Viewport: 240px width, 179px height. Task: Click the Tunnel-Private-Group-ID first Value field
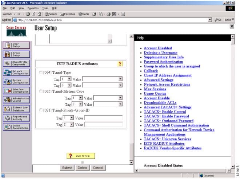coord(104,118)
